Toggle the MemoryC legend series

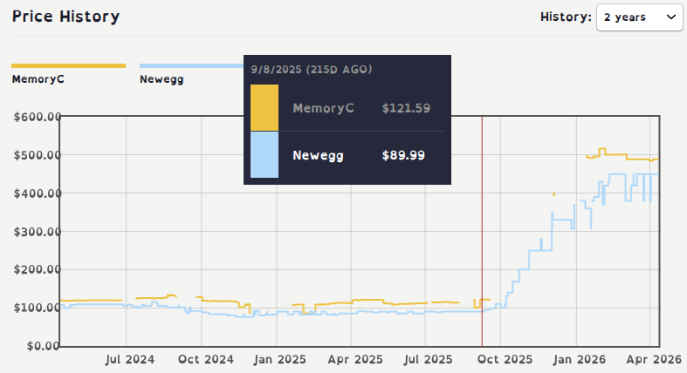pos(38,79)
